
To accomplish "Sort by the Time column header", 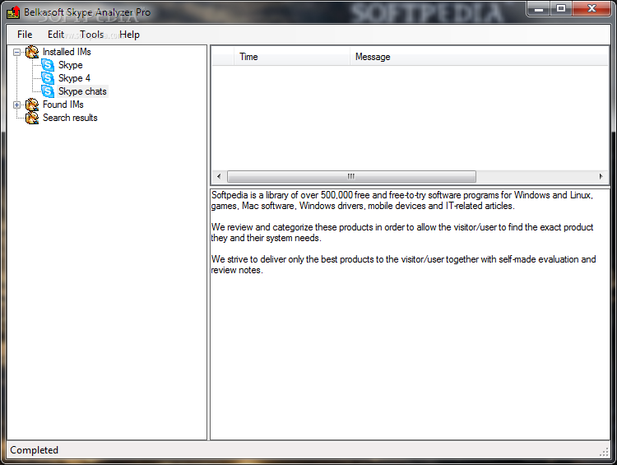I will pyautogui.click(x=292, y=57).
